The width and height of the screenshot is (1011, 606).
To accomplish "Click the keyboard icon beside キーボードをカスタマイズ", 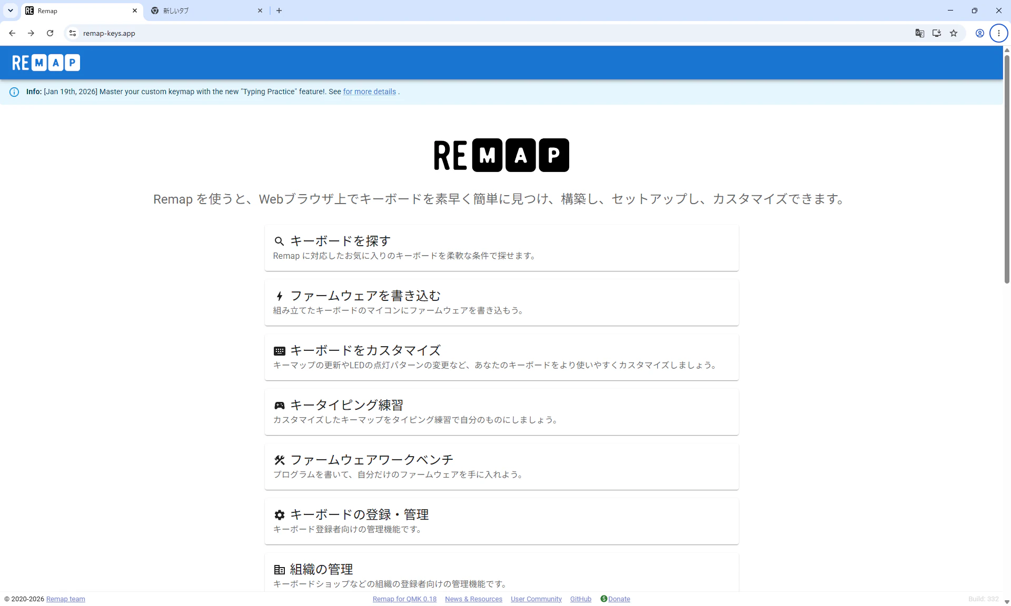I will tap(279, 351).
